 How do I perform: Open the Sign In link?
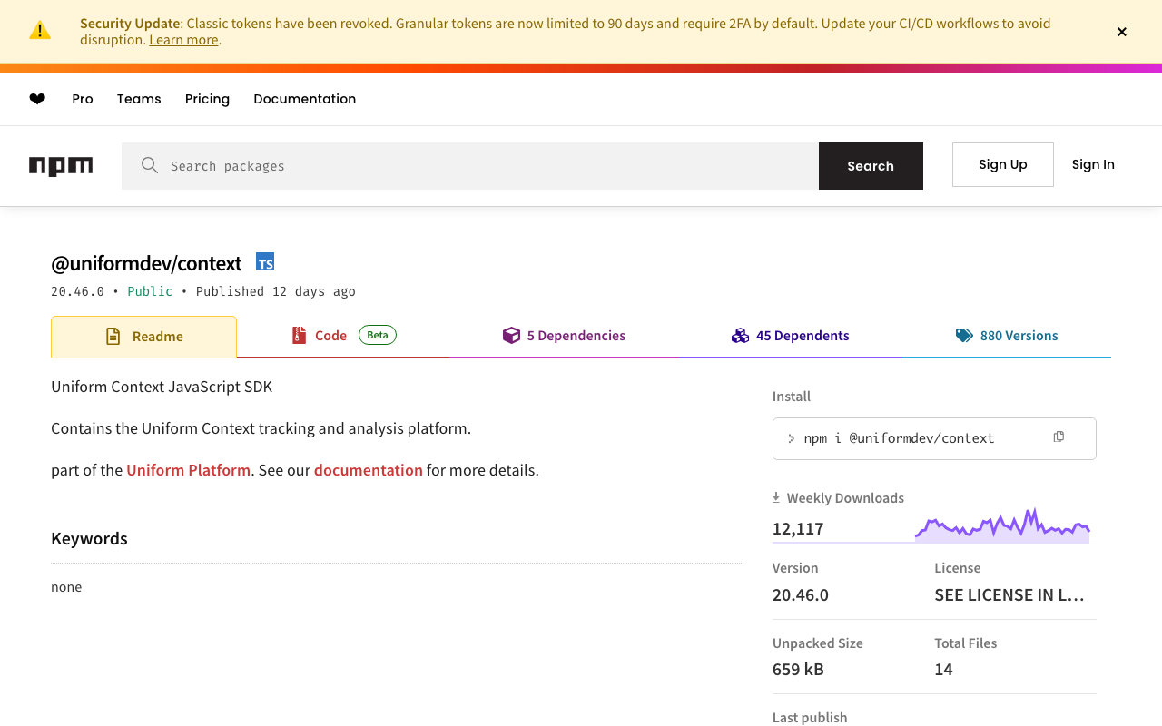pyautogui.click(x=1093, y=164)
